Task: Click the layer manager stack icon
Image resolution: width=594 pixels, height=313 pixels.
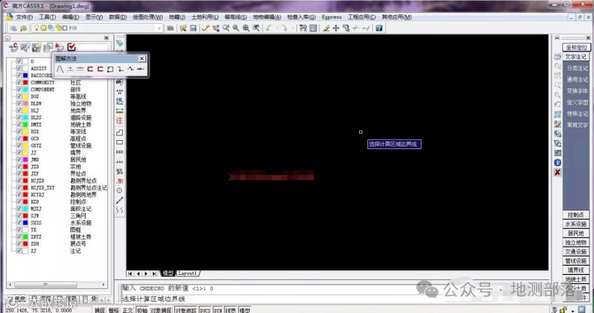Action: pyautogui.click(x=14, y=28)
